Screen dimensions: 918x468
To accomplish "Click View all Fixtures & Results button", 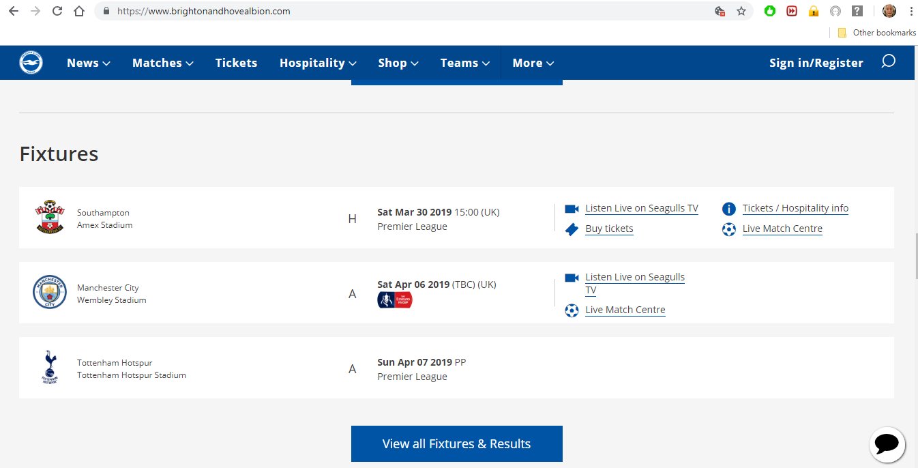I will point(457,444).
